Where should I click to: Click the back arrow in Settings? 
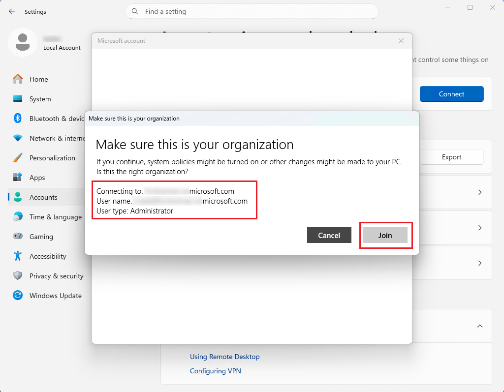pos(11,11)
